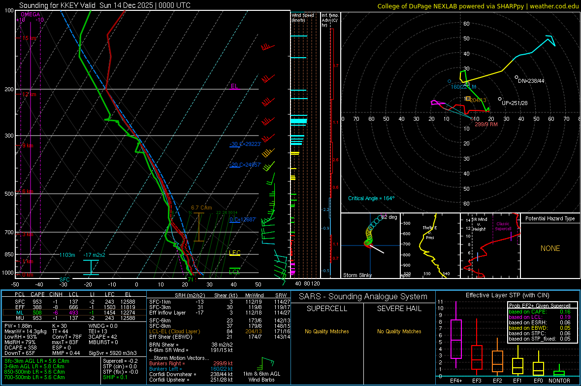
Task: Click the '-17 m2s2' cyan label
Action: click(94, 255)
